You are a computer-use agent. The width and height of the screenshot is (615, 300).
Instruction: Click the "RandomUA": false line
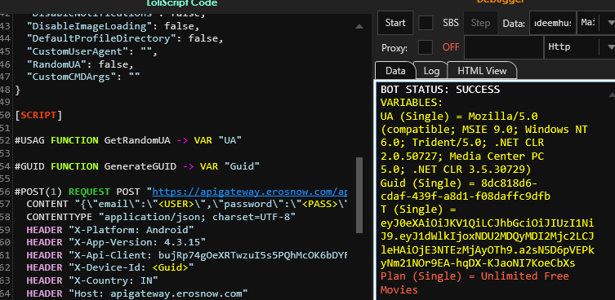[80, 64]
